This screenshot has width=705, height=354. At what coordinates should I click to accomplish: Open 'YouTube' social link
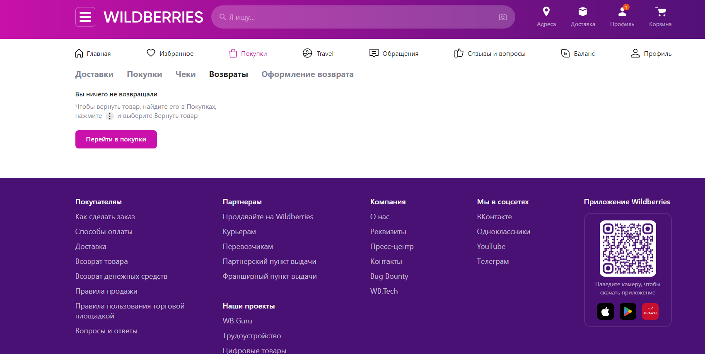coord(491,246)
